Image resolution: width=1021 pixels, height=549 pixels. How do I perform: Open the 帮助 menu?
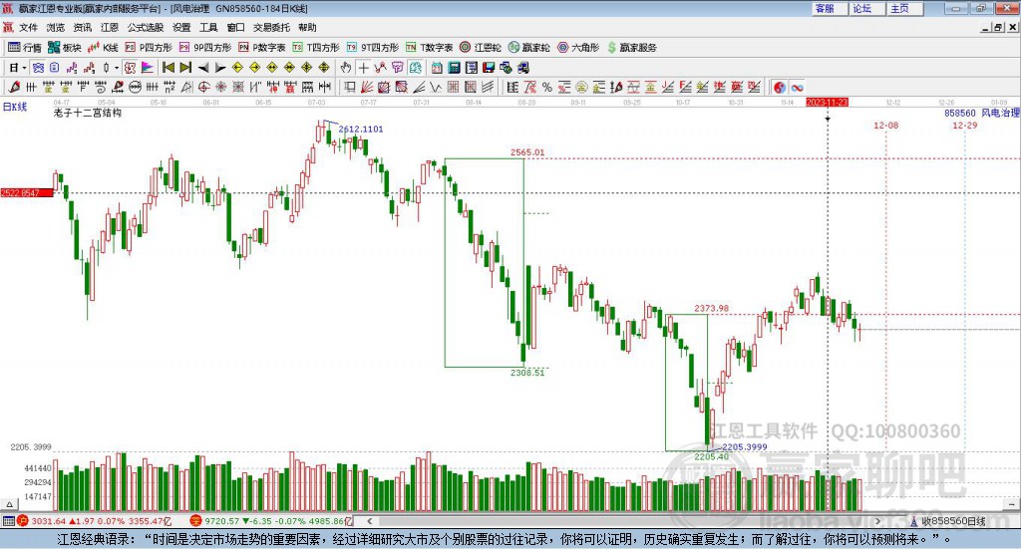coord(307,27)
